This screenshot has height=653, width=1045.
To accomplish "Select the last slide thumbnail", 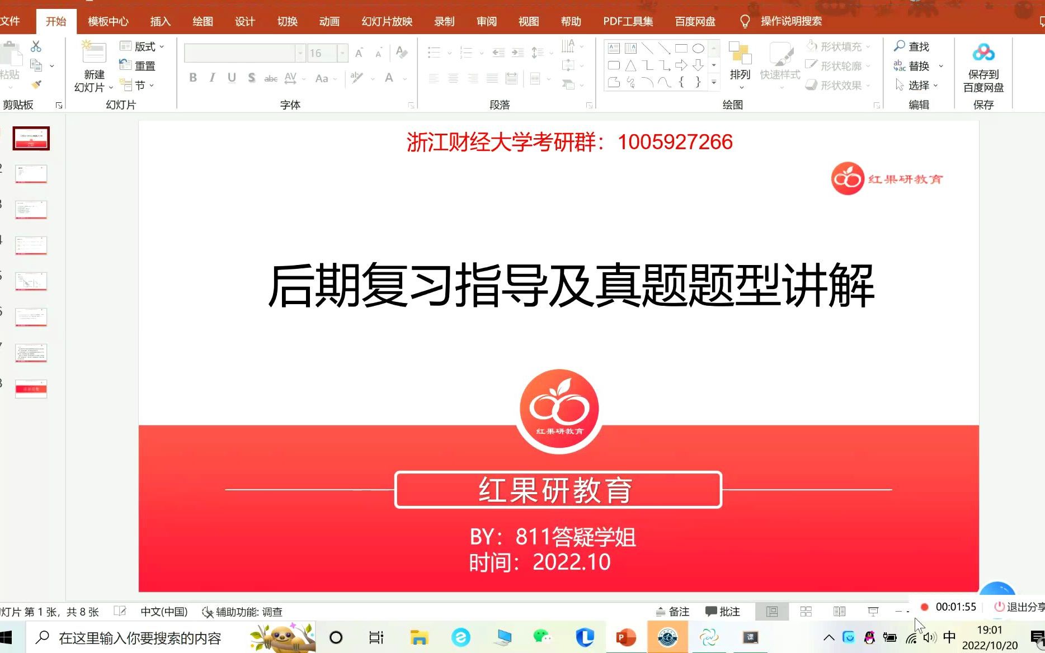I will coord(31,389).
